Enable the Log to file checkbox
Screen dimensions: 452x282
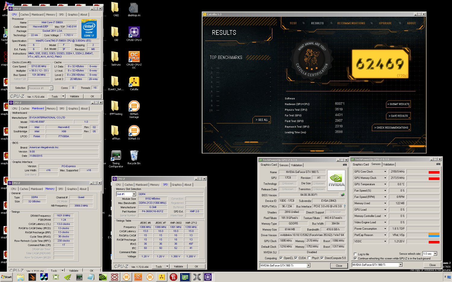pos(355,254)
